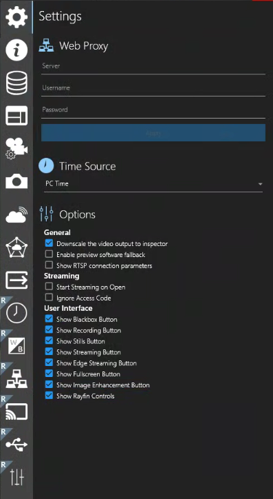The image size is (273, 499).
Task: Click the blue Apply button
Action: [x=153, y=133]
